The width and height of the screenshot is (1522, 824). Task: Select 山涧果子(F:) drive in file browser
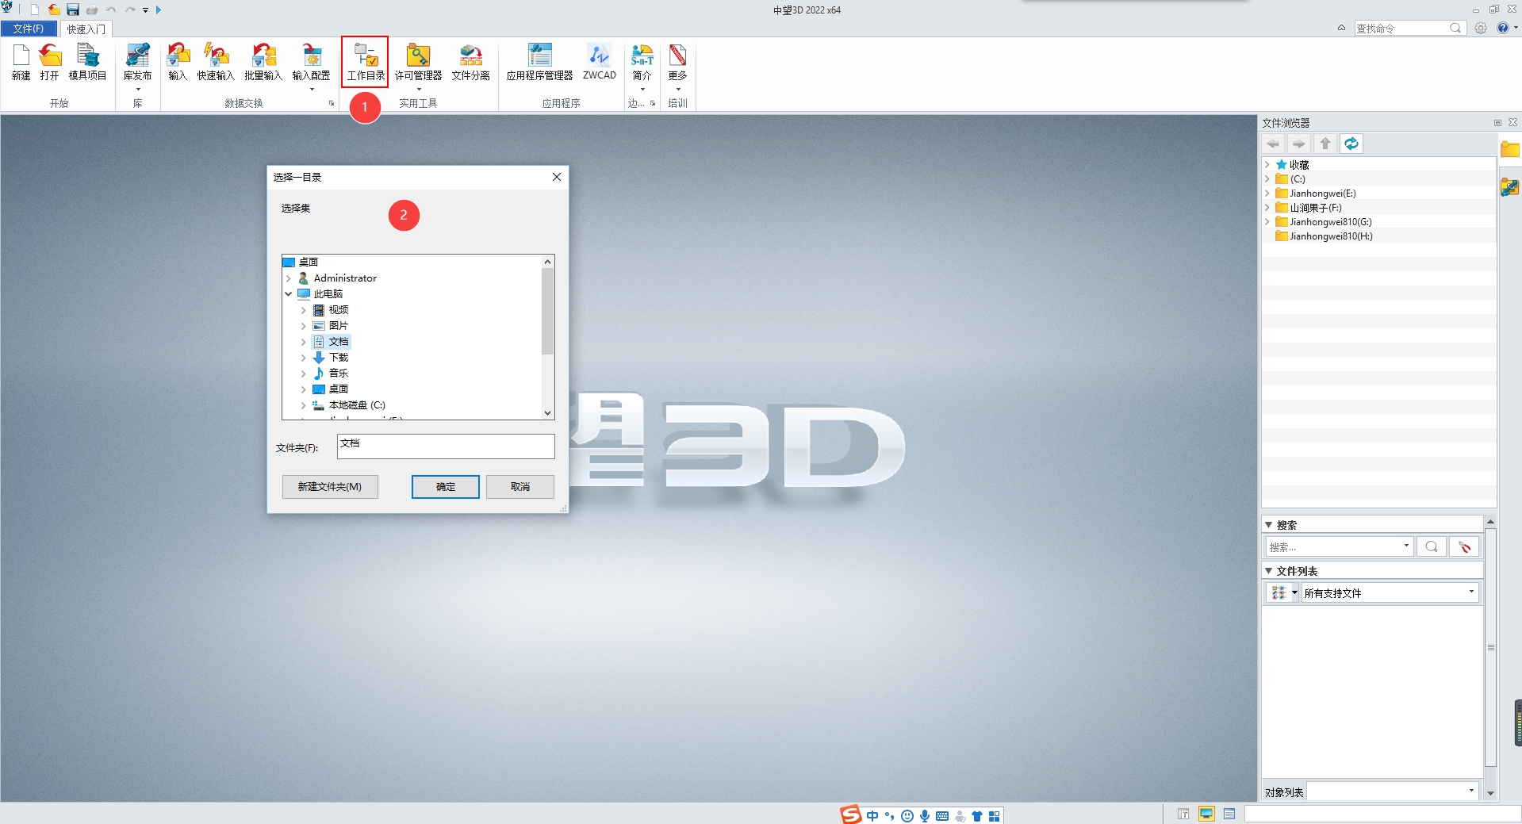tap(1316, 208)
